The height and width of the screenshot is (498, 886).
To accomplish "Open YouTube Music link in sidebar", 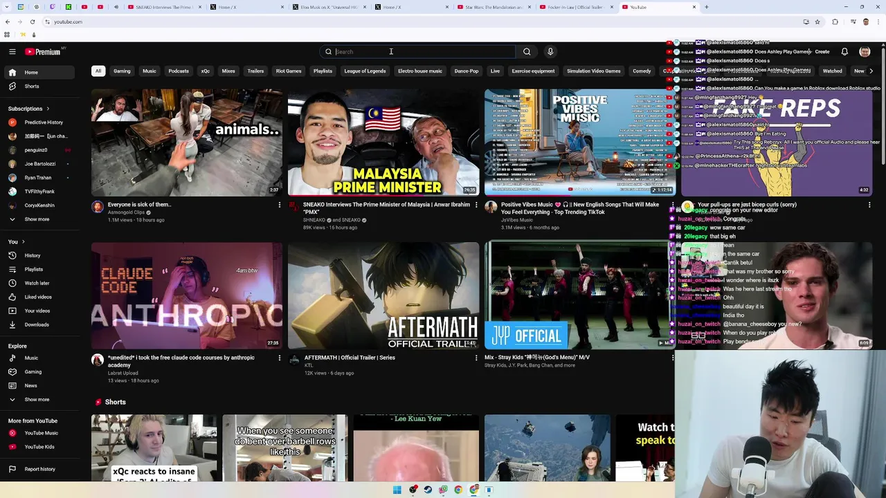I will (x=41, y=433).
